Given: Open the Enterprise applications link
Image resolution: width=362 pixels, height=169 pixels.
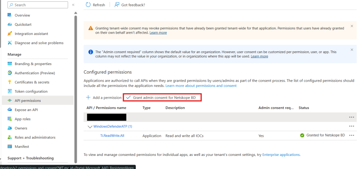Looking at the screenshot, I should point(281,155).
